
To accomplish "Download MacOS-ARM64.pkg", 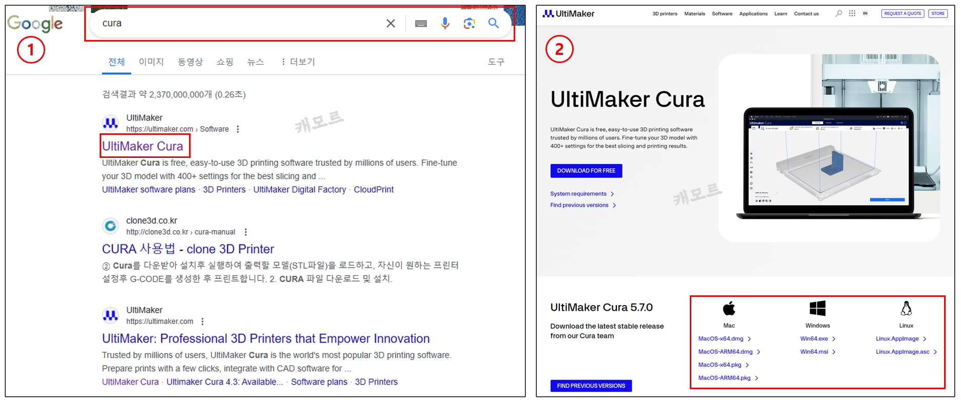I will point(728,378).
